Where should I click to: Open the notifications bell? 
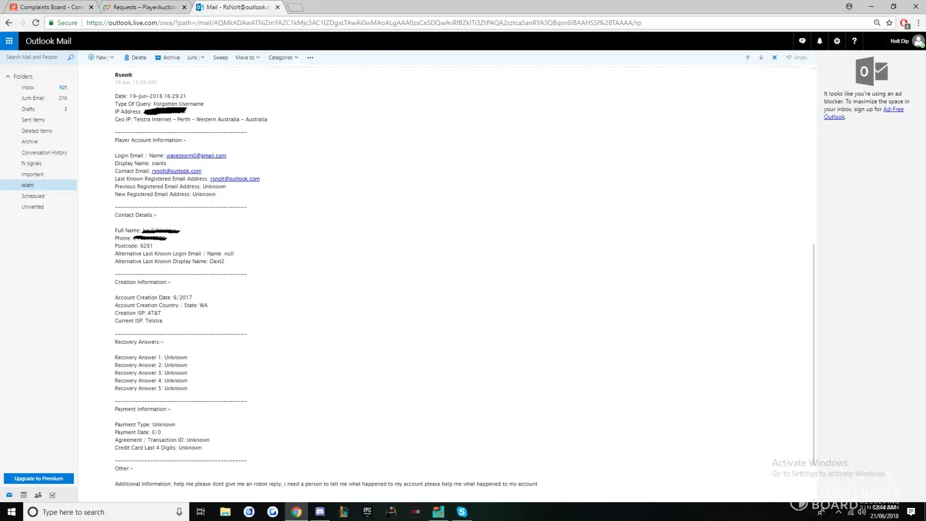(820, 41)
